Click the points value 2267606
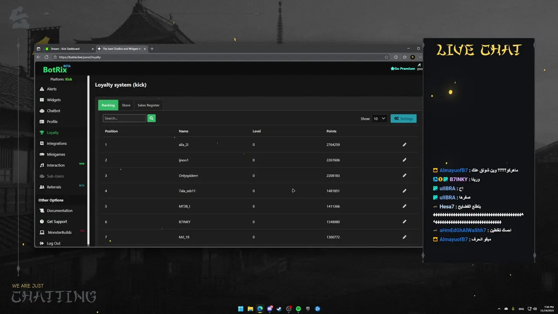The width and height of the screenshot is (558, 314). (x=333, y=160)
